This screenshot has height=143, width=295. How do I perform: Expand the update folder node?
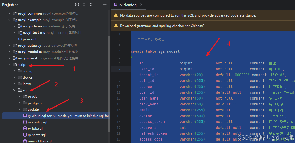pyautogui.click(x=19, y=109)
